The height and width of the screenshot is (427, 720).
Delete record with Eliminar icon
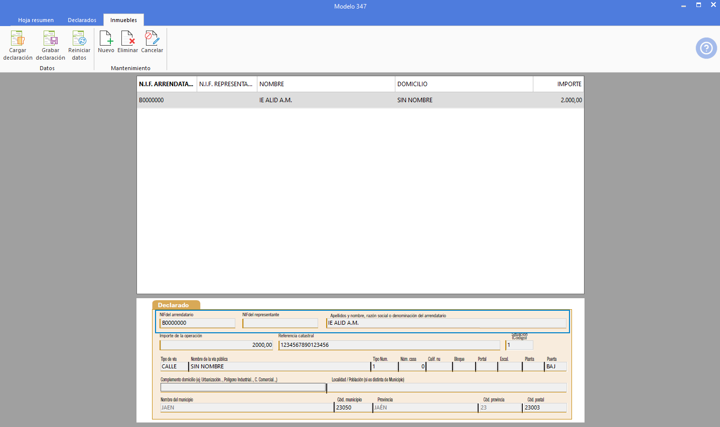128,38
